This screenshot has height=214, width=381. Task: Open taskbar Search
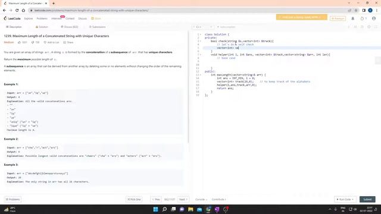(164, 209)
